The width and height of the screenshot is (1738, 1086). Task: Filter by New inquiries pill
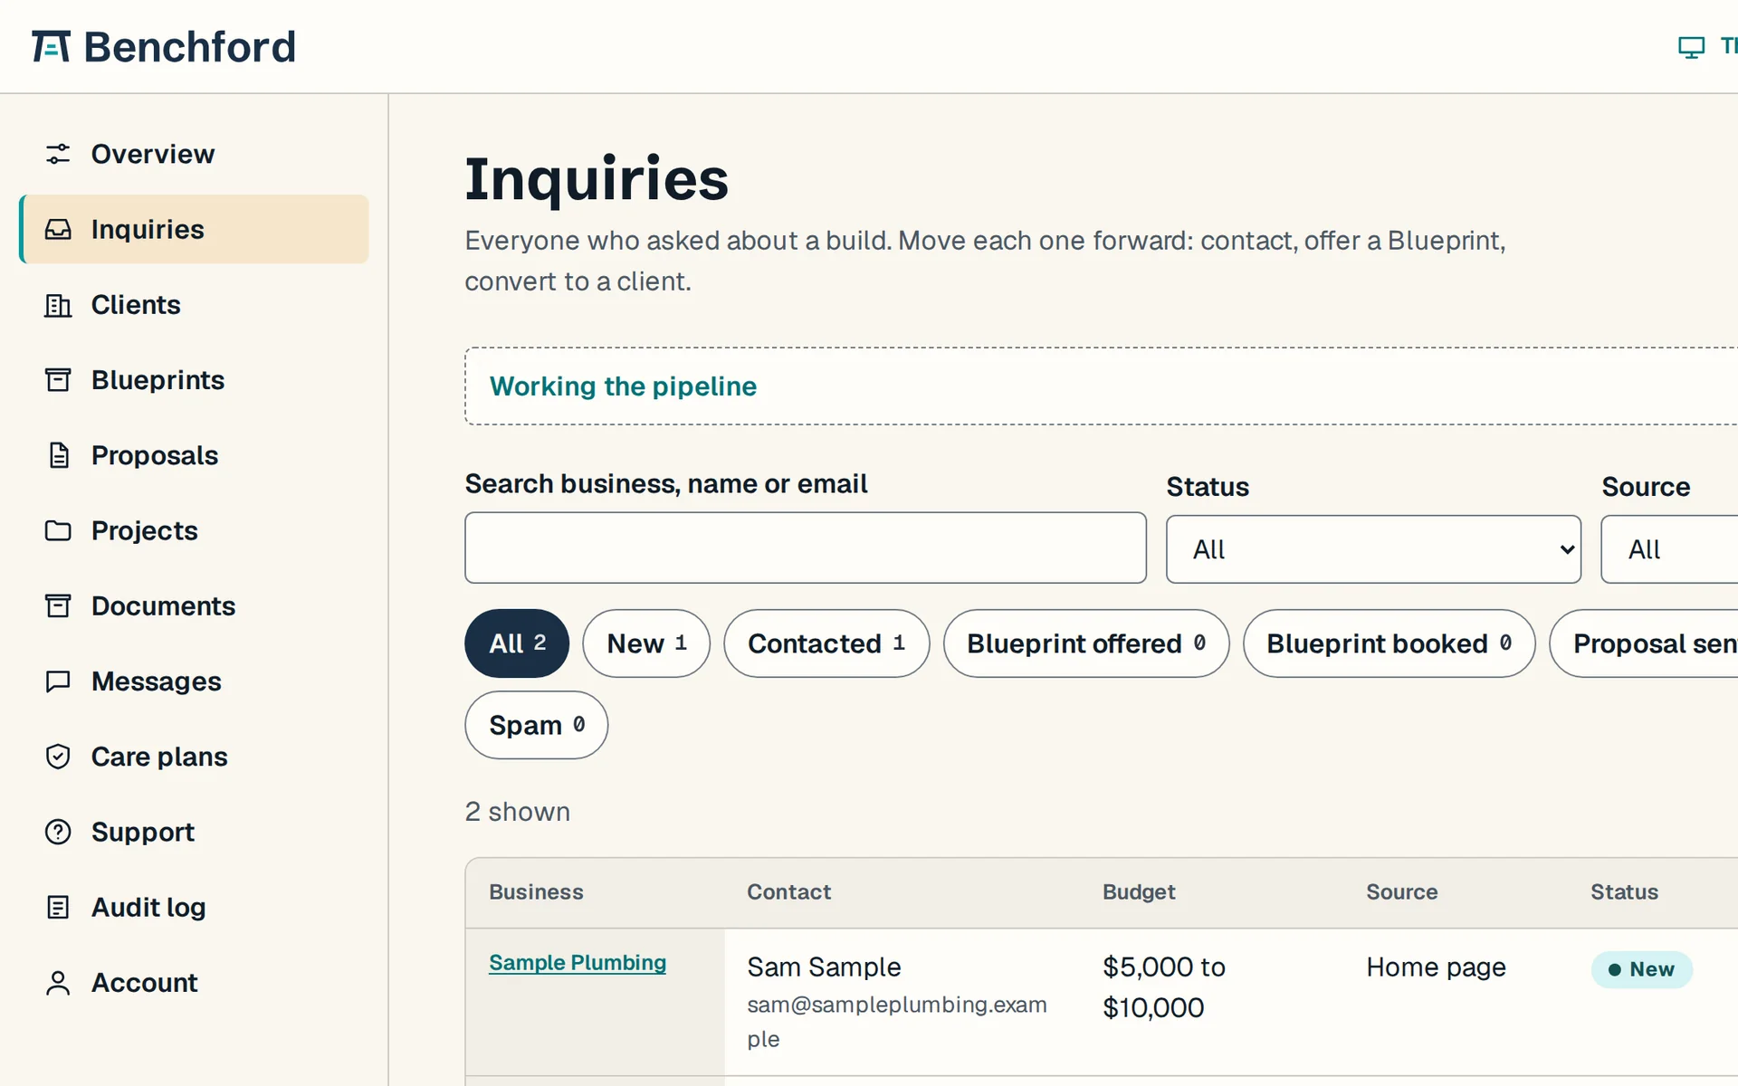646,643
